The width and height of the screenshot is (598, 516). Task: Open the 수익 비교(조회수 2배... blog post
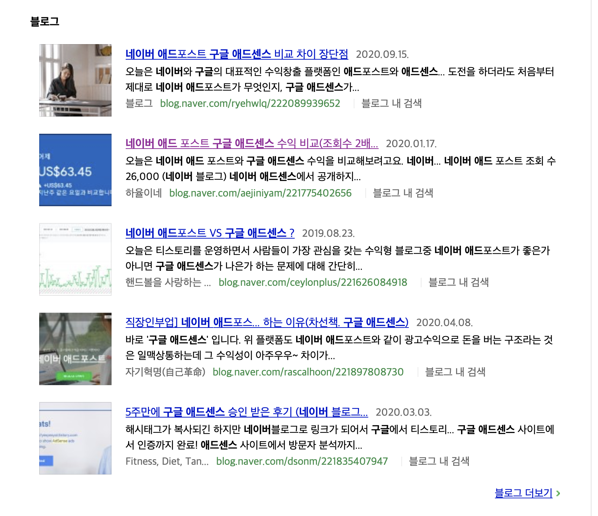tap(252, 143)
